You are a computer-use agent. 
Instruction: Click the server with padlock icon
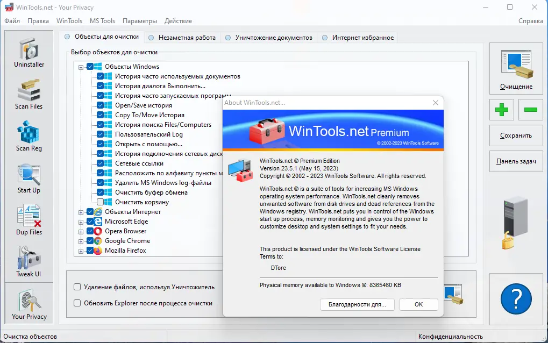click(515, 223)
